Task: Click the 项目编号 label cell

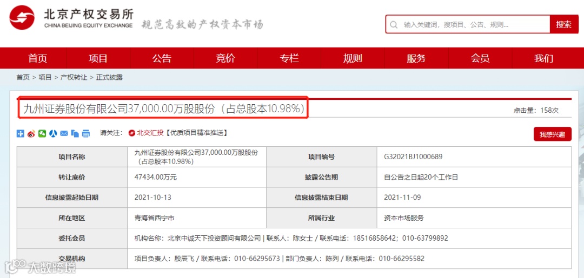Action: click(x=321, y=157)
